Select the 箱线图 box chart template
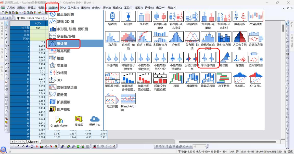294x154 pixels. tap(112, 18)
